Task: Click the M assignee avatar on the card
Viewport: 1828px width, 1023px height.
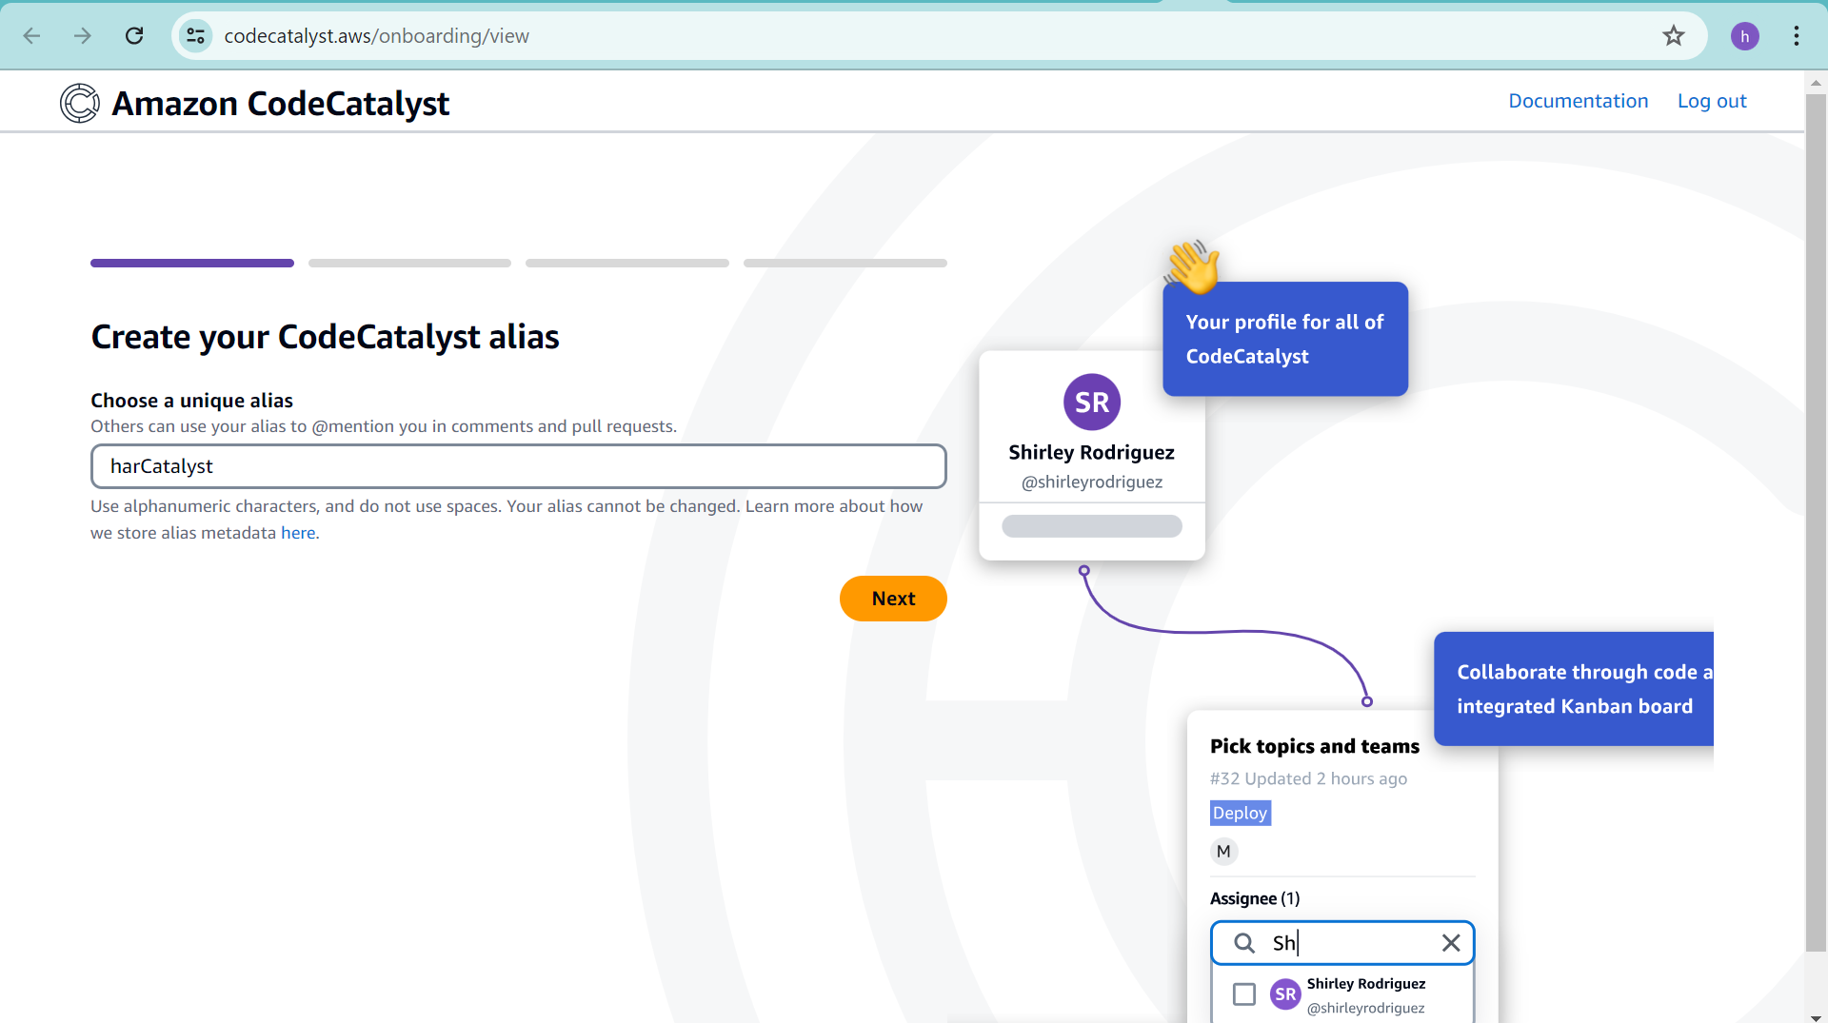Action: tap(1223, 851)
